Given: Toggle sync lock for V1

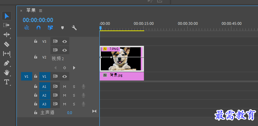Looking at the screenshot, I should (x=55, y=76).
